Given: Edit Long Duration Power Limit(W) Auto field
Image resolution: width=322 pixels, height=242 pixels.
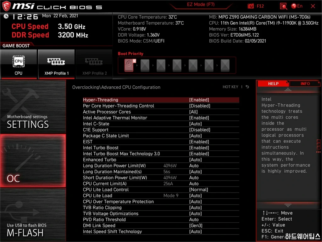Looking at the screenshot, I should [194, 166].
